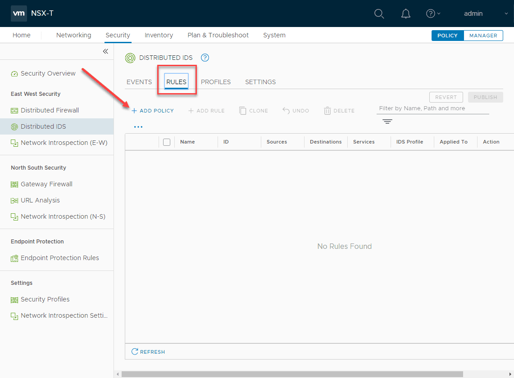The width and height of the screenshot is (514, 378).
Task: Click the Filter by Name search field
Action: click(432, 108)
